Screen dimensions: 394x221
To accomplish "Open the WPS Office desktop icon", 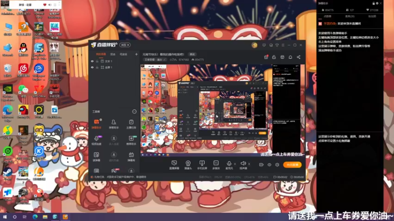I will tap(39, 91).
